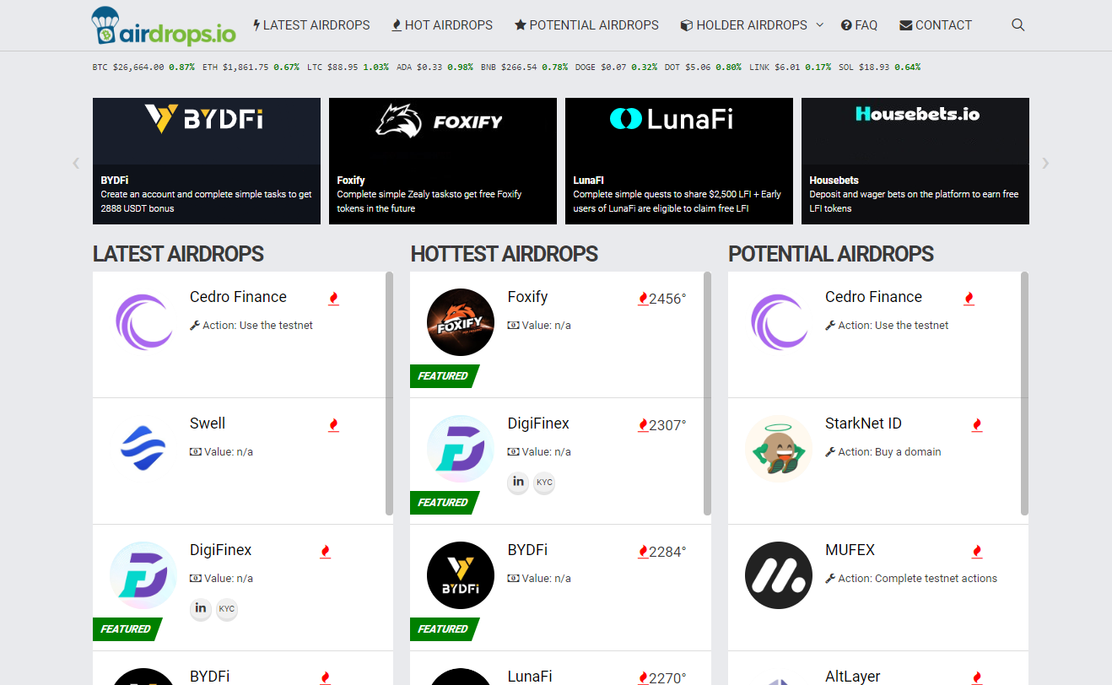Screen dimensions: 1112x685
Task: Click LinkedIn badge under DigiFinex in Hottest
Action: [518, 482]
